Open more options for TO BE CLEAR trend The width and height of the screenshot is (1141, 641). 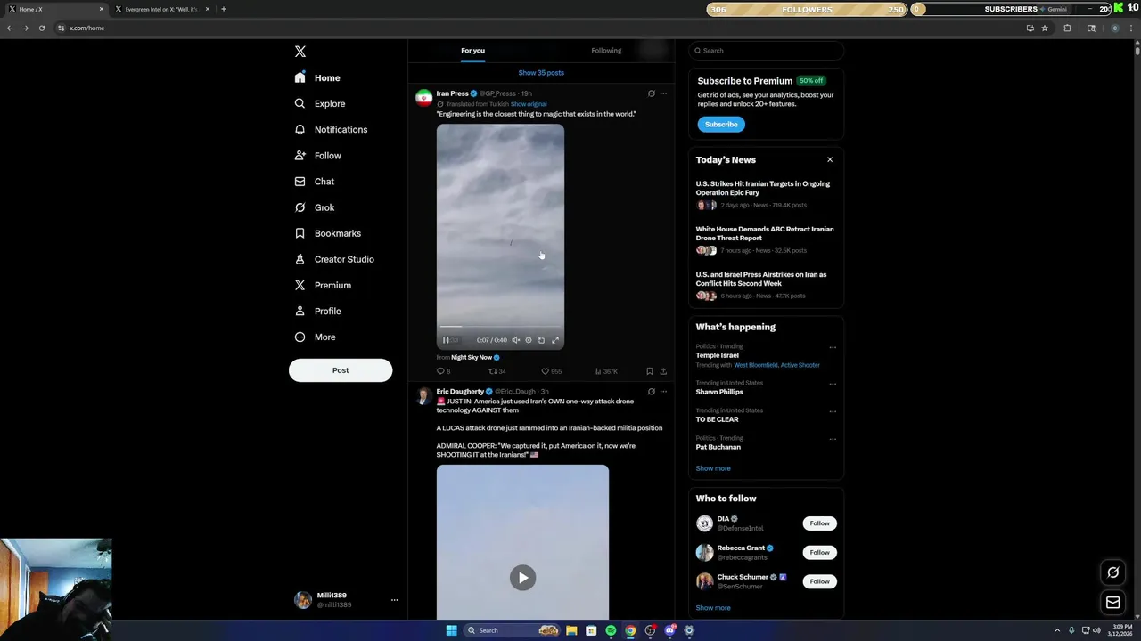coord(833,411)
